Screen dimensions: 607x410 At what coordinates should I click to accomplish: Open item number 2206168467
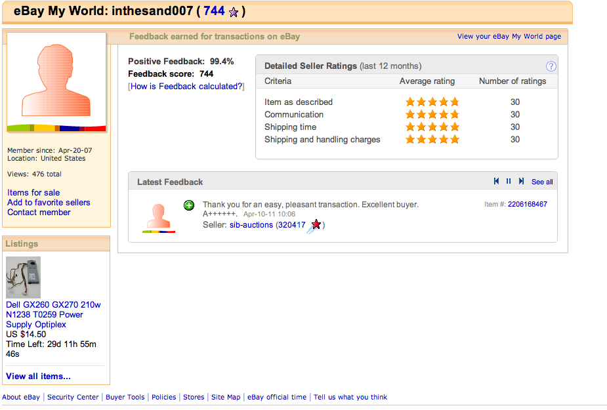[527, 204]
